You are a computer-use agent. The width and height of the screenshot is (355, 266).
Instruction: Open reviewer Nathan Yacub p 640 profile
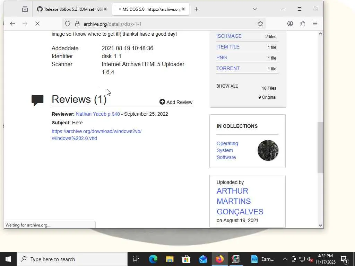(x=98, y=114)
